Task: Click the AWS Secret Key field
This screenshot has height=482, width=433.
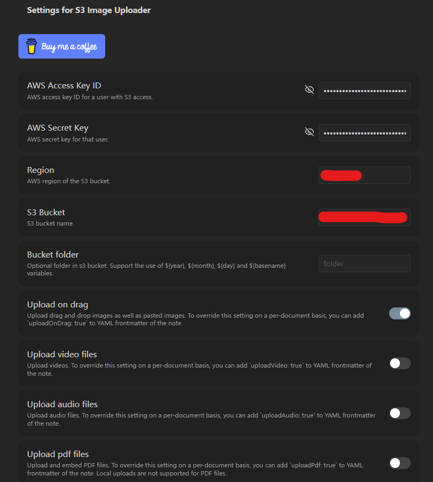Action: [365, 133]
